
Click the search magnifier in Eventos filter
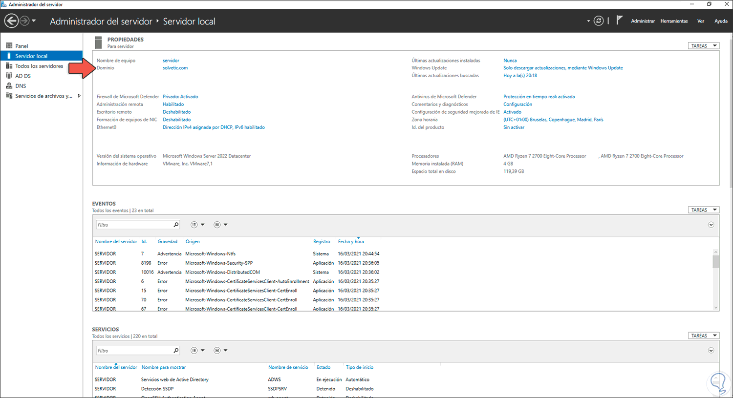[176, 225]
